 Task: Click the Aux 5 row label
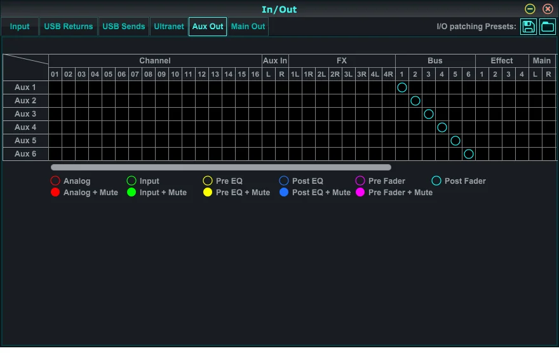pos(25,141)
